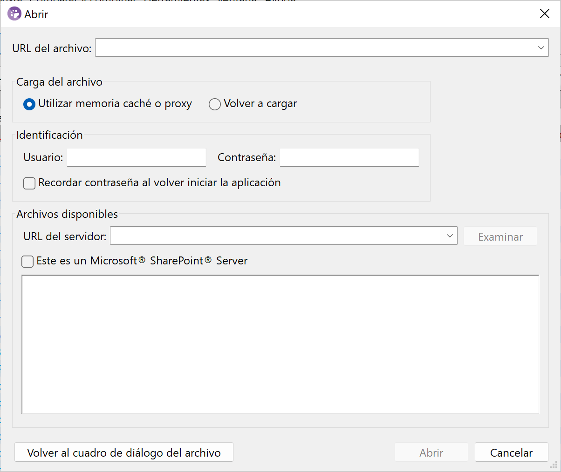
Task: Cancel the dialog with the Cancelar button
Action: (x=511, y=452)
